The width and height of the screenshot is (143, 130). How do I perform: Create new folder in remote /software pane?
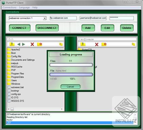[104, 44]
